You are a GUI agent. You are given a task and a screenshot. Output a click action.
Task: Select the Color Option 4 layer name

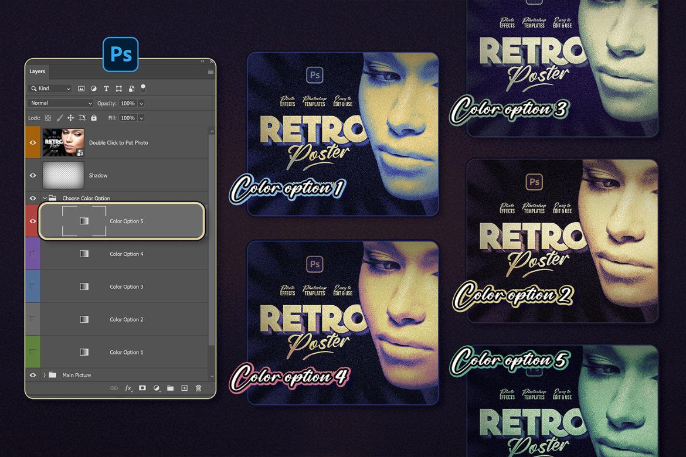[x=127, y=254]
